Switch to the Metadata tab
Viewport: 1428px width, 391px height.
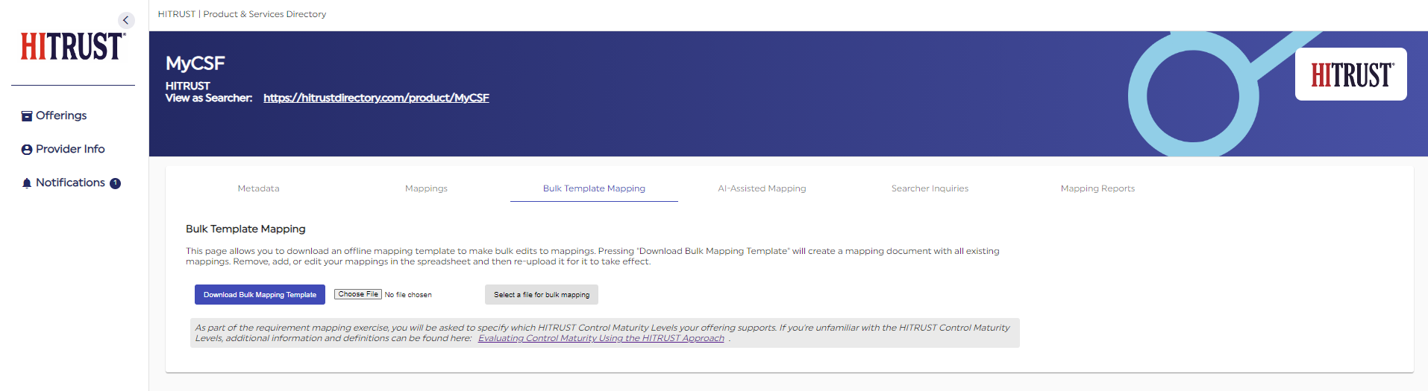click(x=258, y=188)
